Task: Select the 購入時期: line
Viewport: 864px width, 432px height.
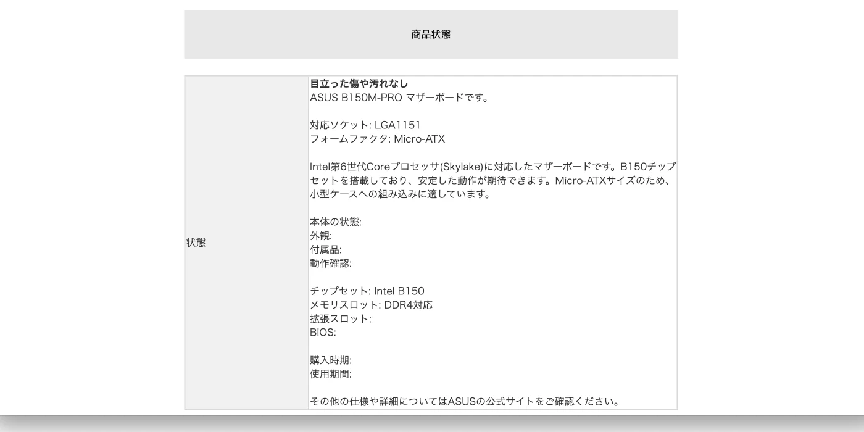Action: (x=331, y=360)
